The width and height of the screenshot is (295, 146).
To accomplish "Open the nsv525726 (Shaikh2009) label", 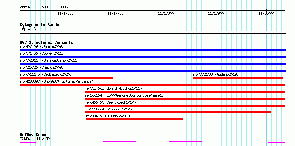I will 42,67.
